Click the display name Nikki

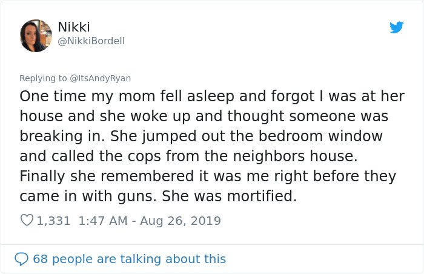(74, 27)
